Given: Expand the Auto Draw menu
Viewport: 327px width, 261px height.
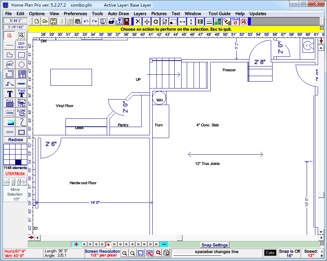Looking at the screenshot, I should click(x=119, y=14).
